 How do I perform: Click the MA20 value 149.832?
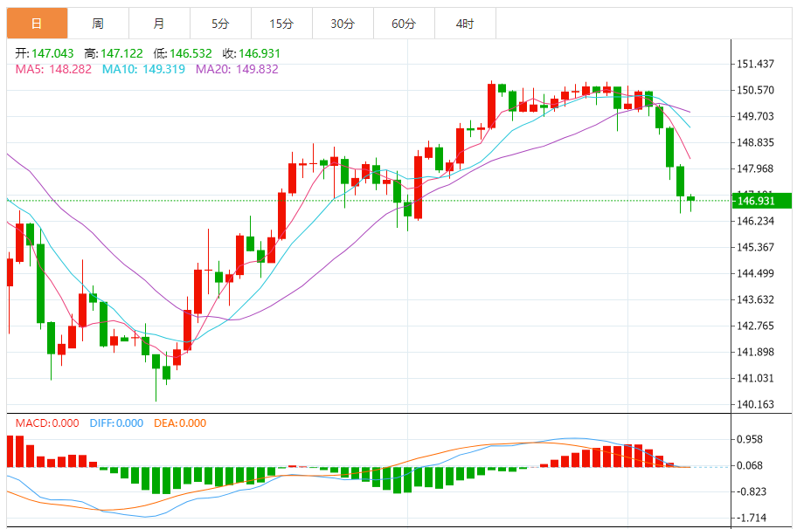pos(257,69)
